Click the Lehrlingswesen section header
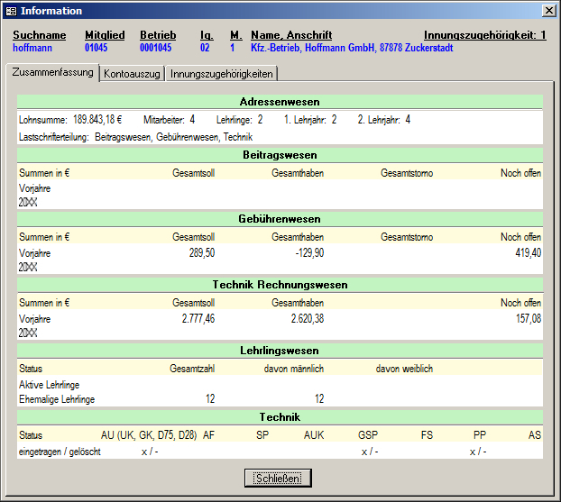This screenshot has width=561, height=502. (280, 351)
